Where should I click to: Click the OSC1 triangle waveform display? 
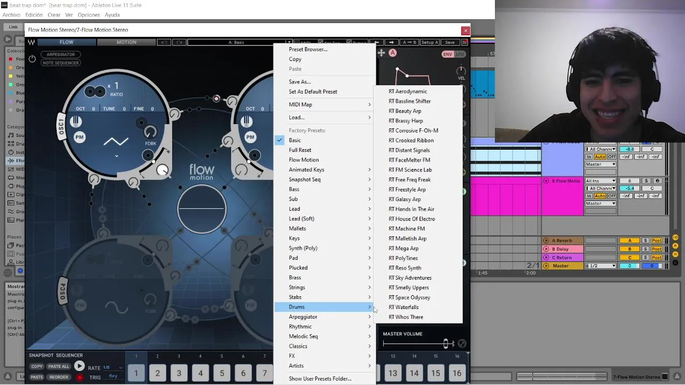[x=116, y=142]
